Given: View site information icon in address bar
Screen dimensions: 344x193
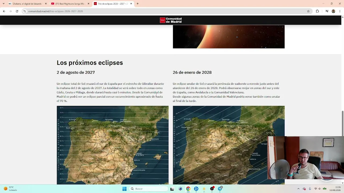Looking at the screenshot, I should [x=25, y=11].
